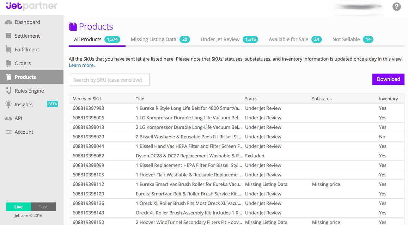Follow the Learn more link

coord(82,65)
